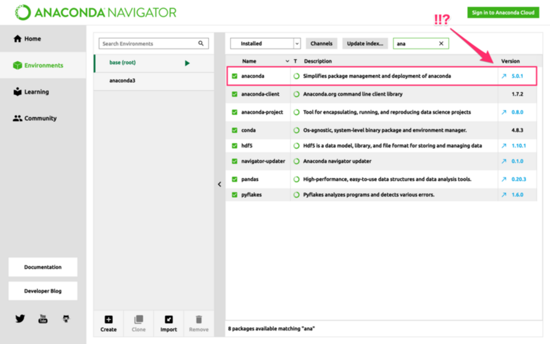Click the Twitter icon in the sidebar
Viewport: 550px width, 344px height.
[x=20, y=319]
